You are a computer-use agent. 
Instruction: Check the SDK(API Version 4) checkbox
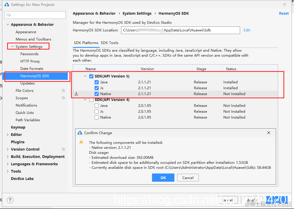point(91,100)
